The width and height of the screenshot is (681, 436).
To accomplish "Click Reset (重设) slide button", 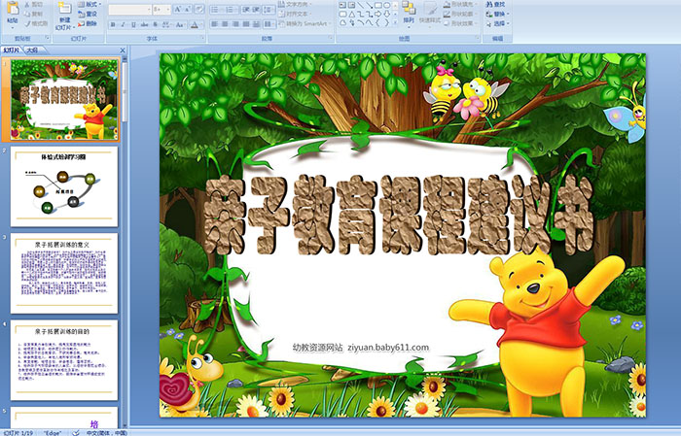I will tap(88, 14).
